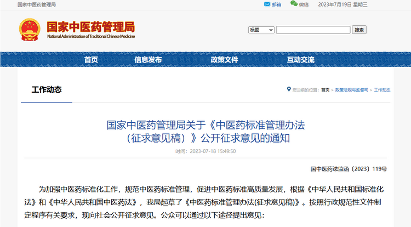Click 工作动态 in the breadcrumb trail
The height and width of the screenshot is (227, 411).
tap(382, 90)
